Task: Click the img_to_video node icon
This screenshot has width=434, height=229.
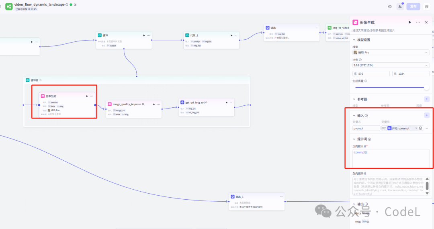Action: click(330, 28)
